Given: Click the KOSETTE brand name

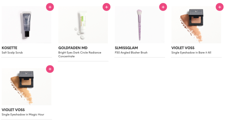Looking at the screenshot, I should coord(9,48).
